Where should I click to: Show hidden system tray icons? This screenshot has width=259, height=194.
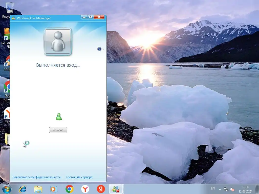click(220, 189)
